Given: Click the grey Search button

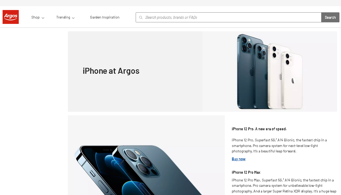Looking at the screenshot, I should [330, 17].
